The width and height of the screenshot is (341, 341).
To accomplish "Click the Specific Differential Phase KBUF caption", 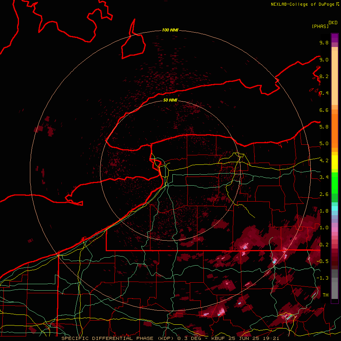I will click(170, 338).
